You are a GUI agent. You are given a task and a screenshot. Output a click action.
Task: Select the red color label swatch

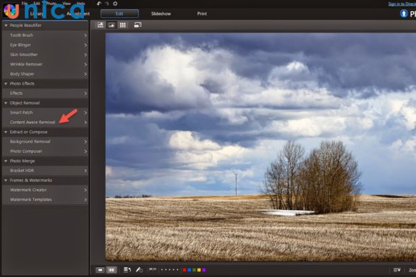tap(184, 269)
